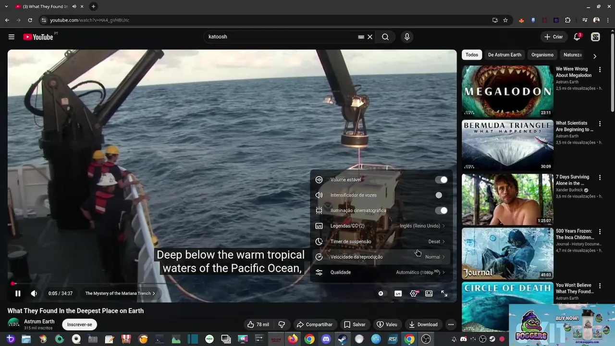Image resolution: width=615 pixels, height=346 pixels.
Task: Toggle Volume estável switch
Action: (441, 180)
